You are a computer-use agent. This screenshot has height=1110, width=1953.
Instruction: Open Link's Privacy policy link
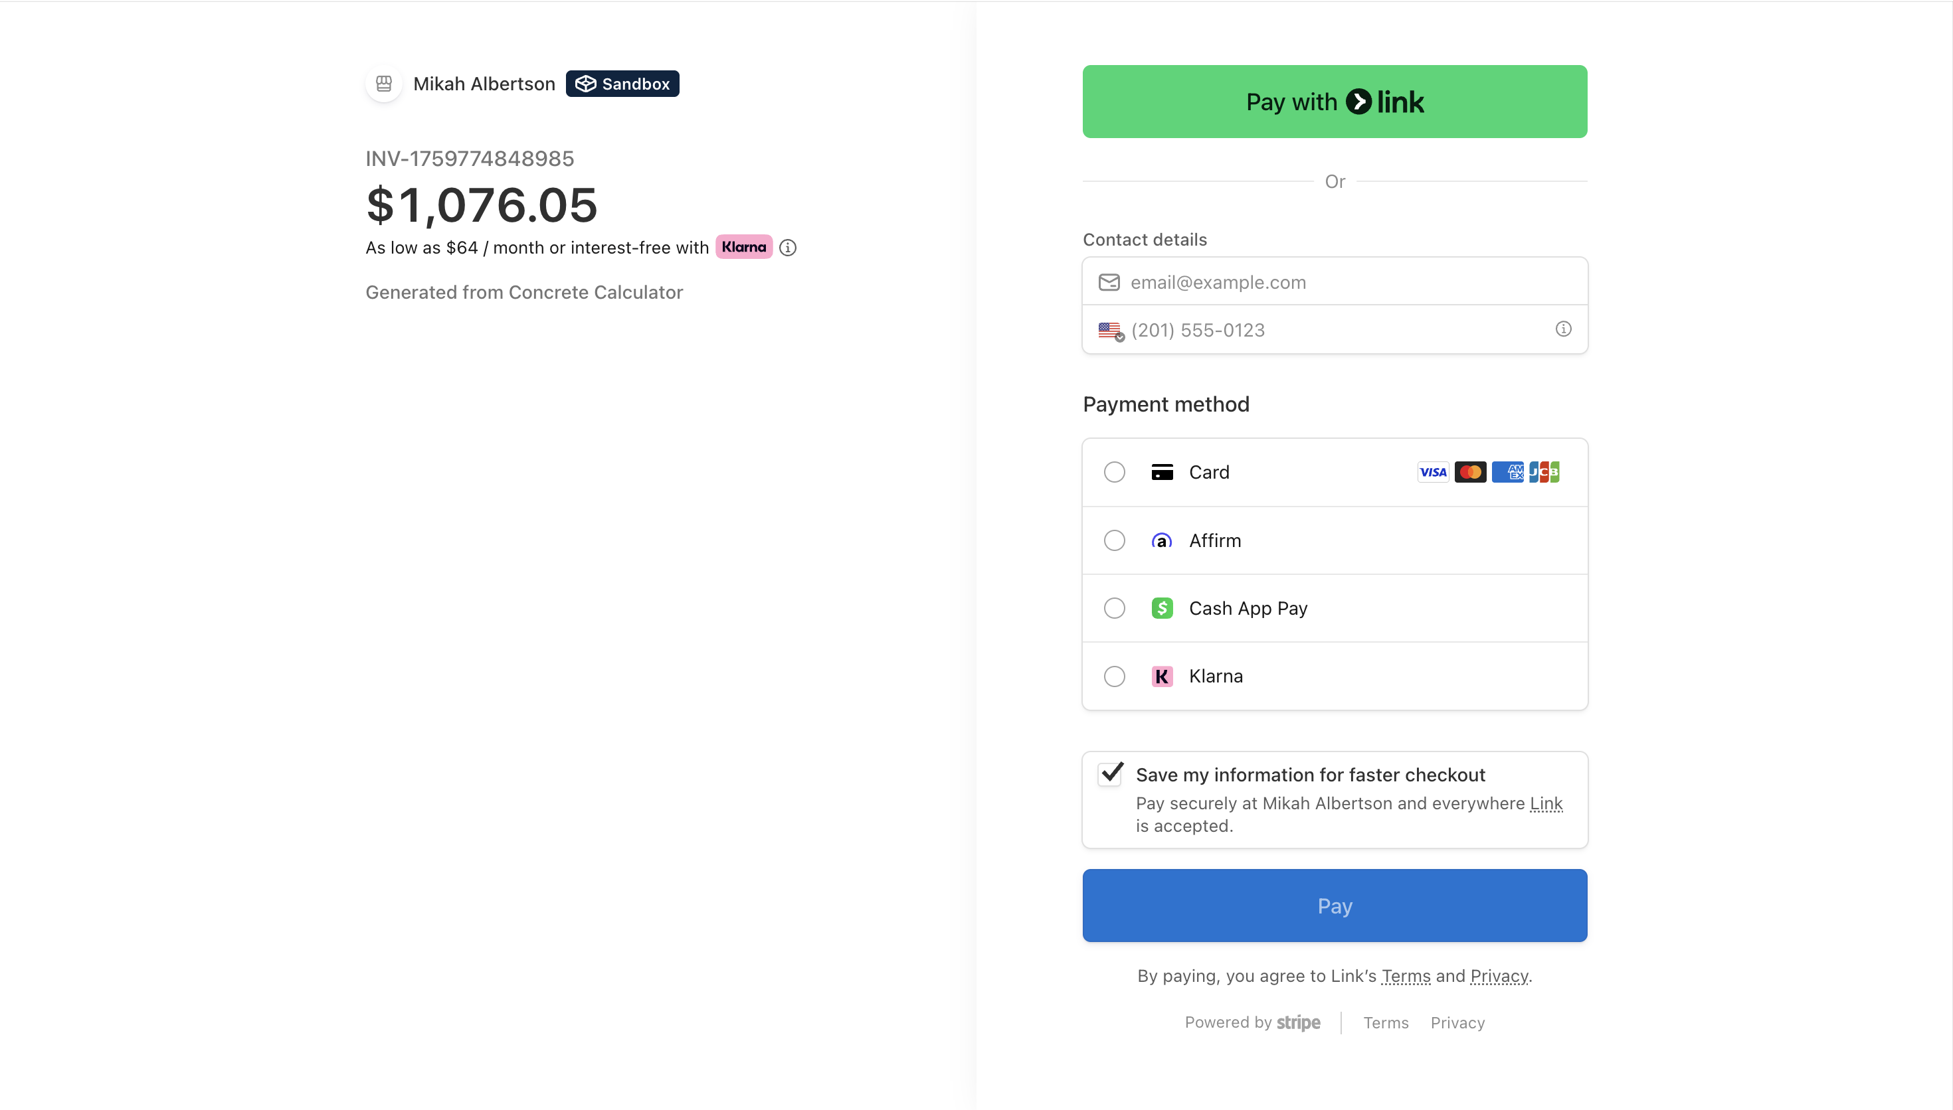point(1499,976)
